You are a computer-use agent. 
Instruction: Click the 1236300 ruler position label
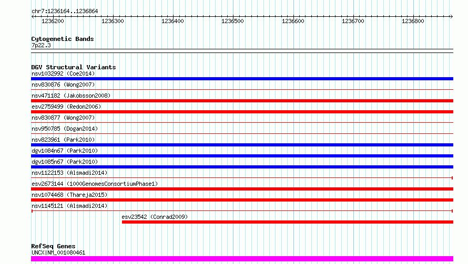pyautogui.click(x=113, y=21)
